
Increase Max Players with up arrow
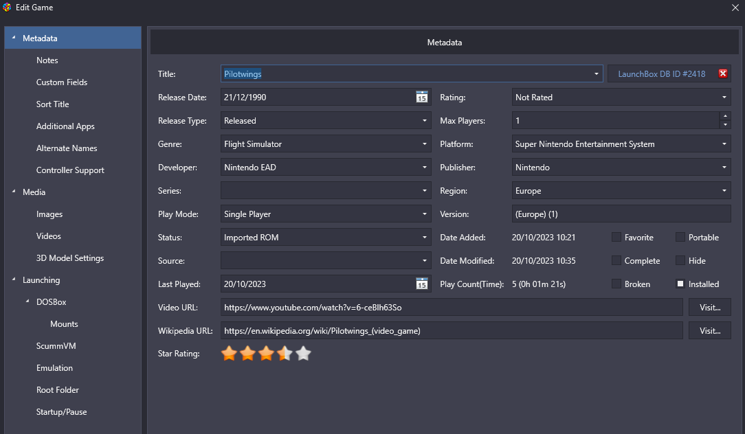coord(725,116)
